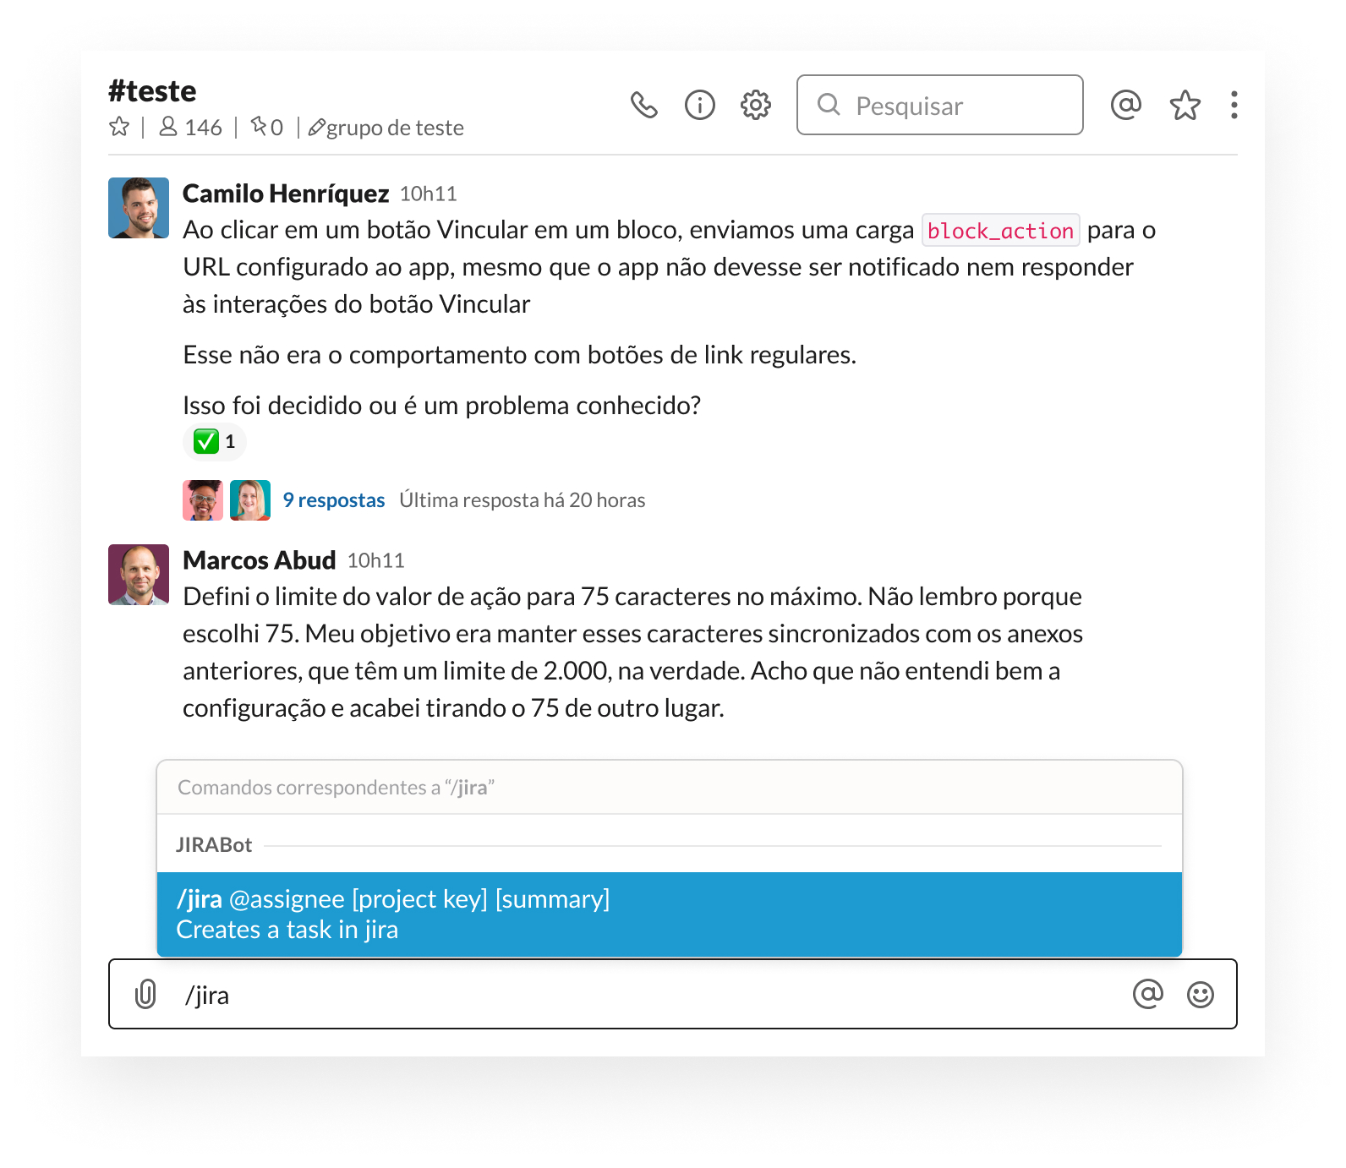This screenshot has height=1168, width=1346.
Task: Open emoji picker smiley icon
Action: tap(1200, 995)
